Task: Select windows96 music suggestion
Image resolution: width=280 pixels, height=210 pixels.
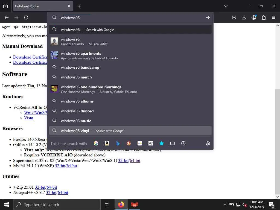Action: click(130, 121)
